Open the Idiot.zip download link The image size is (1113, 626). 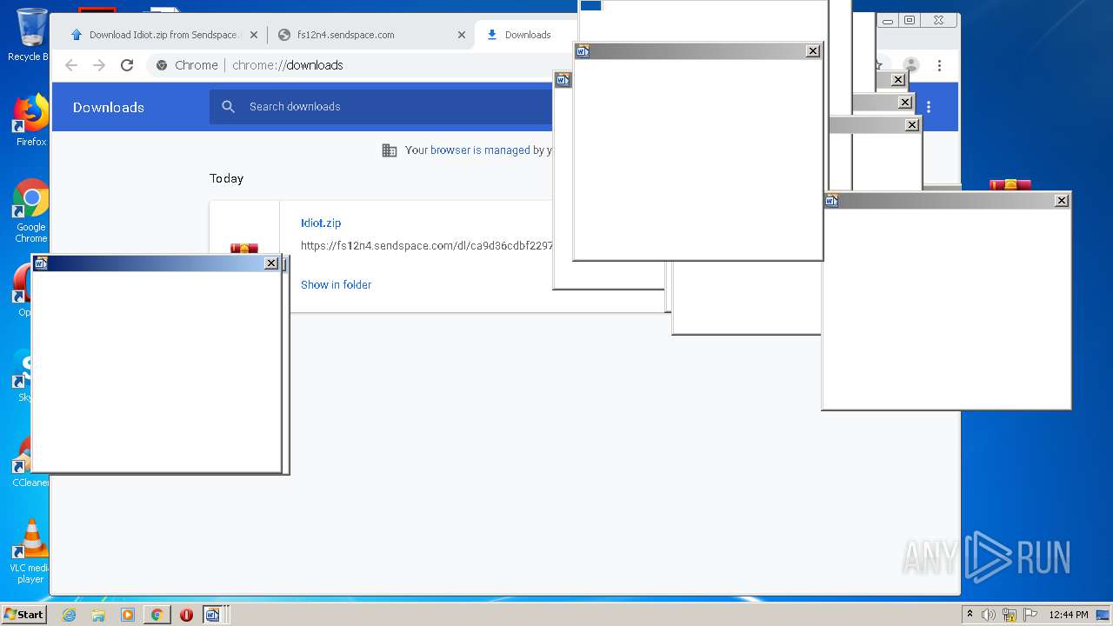[321, 223]
